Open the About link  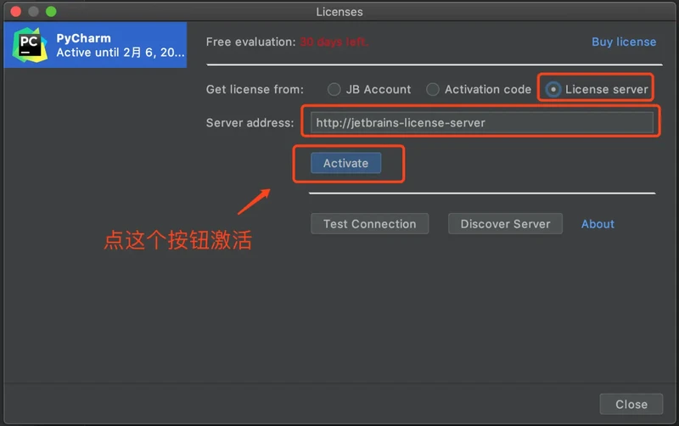(x=598, y=224)
